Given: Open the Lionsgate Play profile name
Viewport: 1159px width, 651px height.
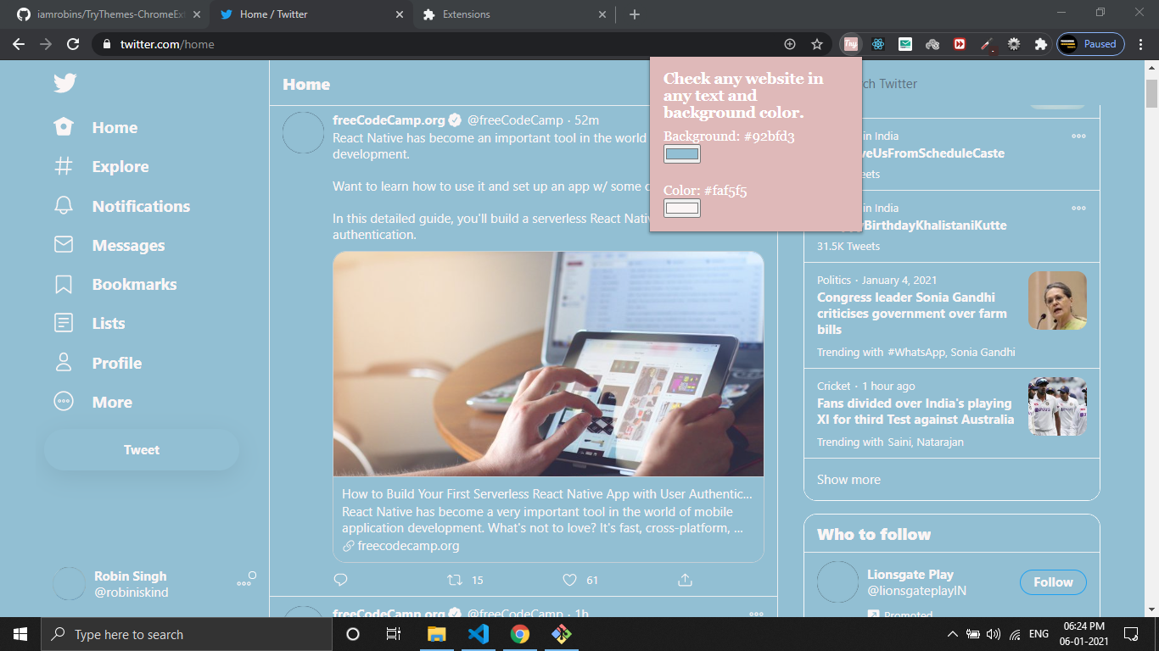Looking at the screenshot, I should click(x=910, y=575).
